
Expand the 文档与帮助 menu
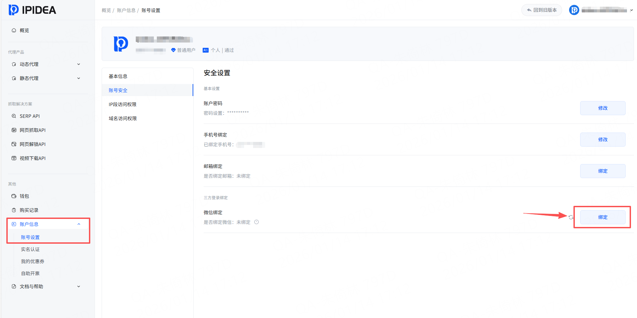(79, 287)
